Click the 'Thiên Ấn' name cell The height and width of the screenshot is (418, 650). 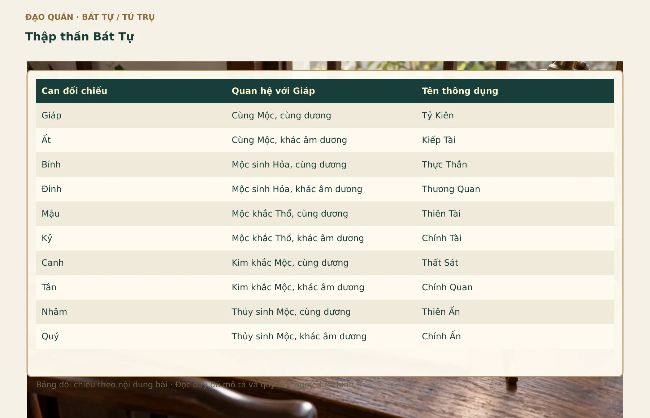pos(515,312)
